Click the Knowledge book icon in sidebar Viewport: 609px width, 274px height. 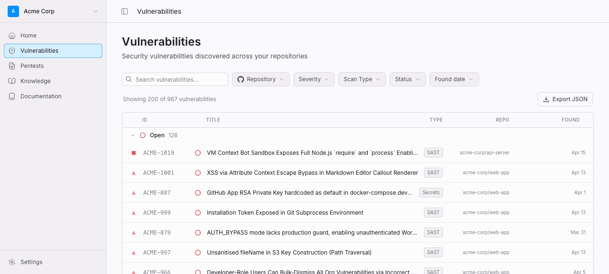click(12, 81)
